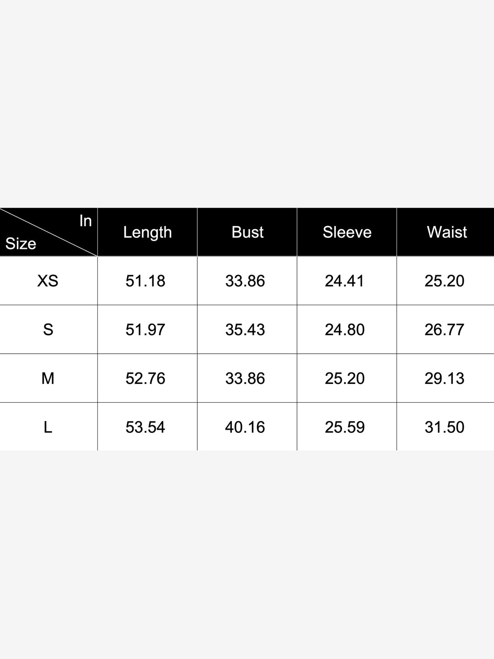The height and width of the screenshot is (659, 494).
Task: Select the S size row label
Action: point(48,329)
